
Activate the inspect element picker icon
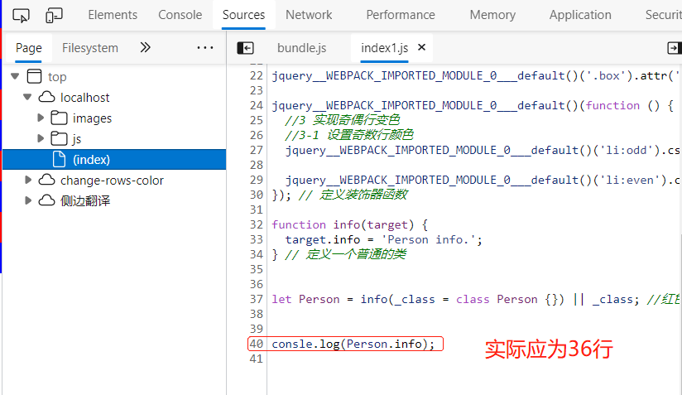point(21,15)
